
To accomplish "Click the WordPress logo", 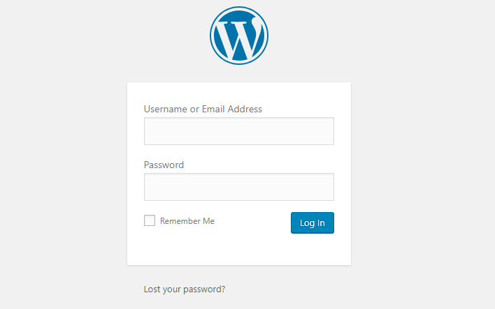I will pos(239,36).
